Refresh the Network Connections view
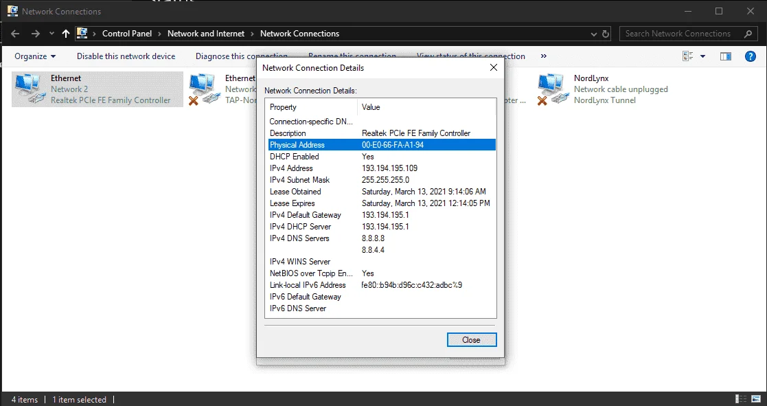Viewport: 767px width, 406px height. point(606,34)
